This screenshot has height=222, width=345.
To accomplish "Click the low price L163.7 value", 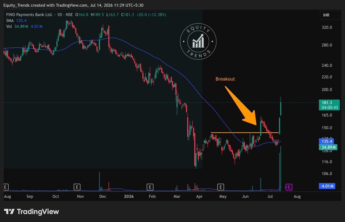I will pos(112,15).
